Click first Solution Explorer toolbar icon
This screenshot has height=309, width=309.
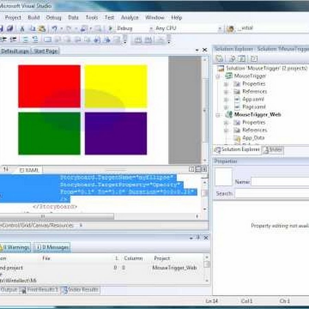219,59
